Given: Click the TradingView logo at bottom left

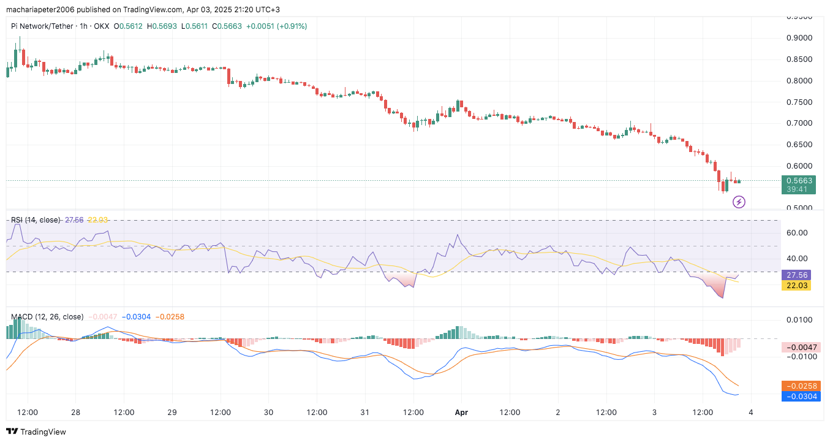Looking at the screenshot, I should pos(36,432).
